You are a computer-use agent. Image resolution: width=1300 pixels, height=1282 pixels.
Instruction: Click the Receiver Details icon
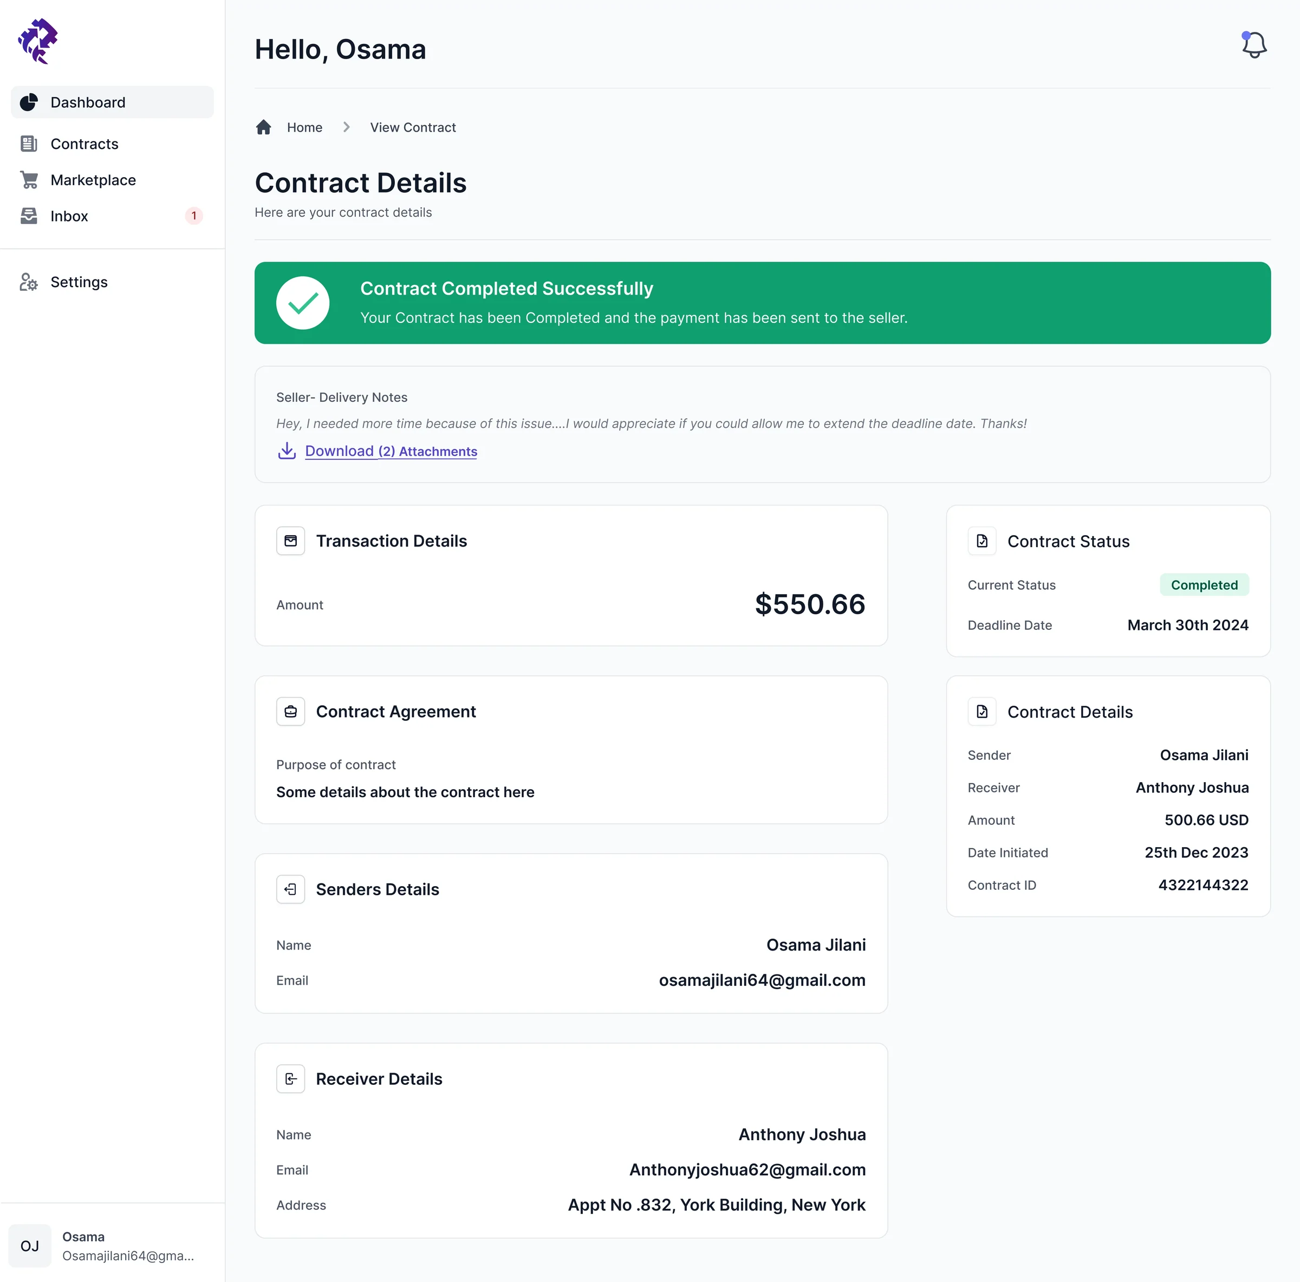coord(291,1079)
